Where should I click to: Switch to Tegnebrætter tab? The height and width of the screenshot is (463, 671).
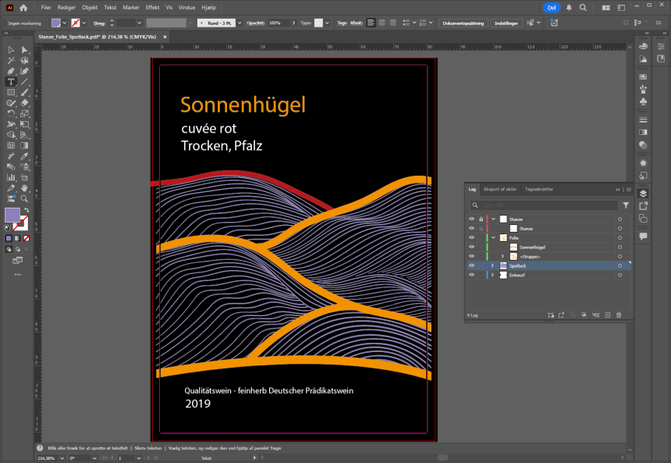(539, 189)
